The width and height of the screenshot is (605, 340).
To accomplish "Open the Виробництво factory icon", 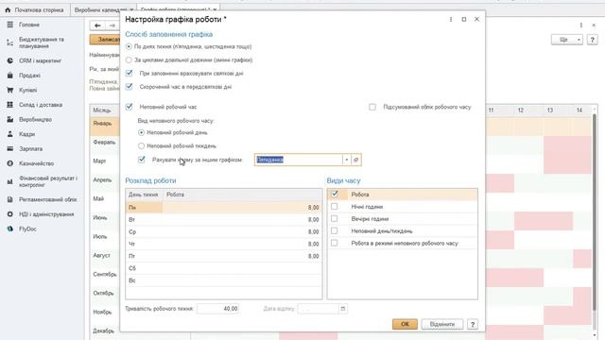I will (x=10, y=120).
